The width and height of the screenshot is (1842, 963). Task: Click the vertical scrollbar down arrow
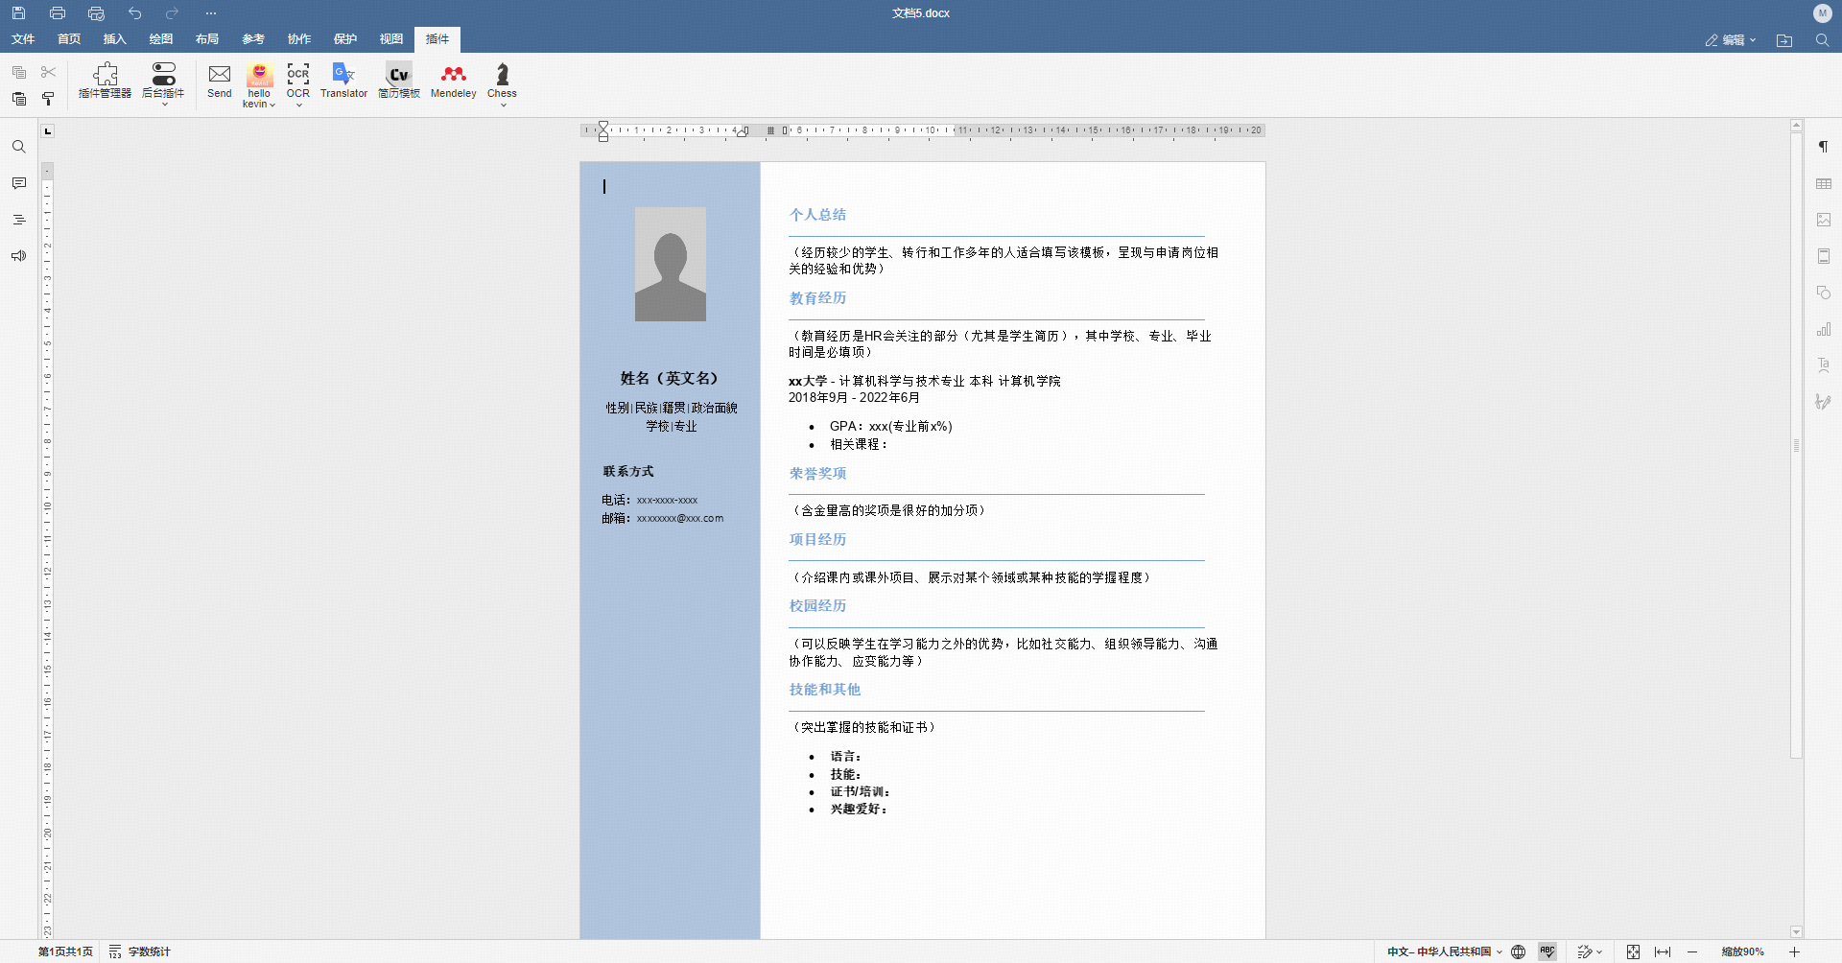tap(1796, 932)
